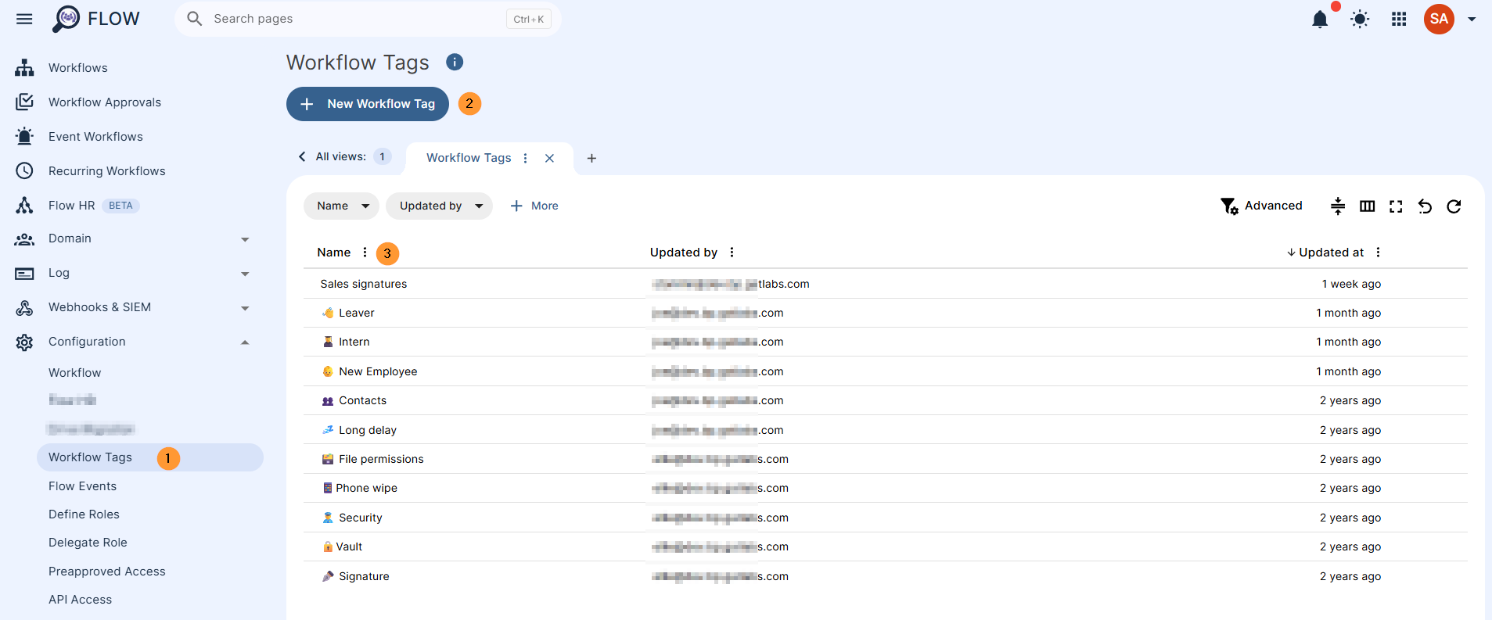Open the Leaver tag row

point(885,313)
